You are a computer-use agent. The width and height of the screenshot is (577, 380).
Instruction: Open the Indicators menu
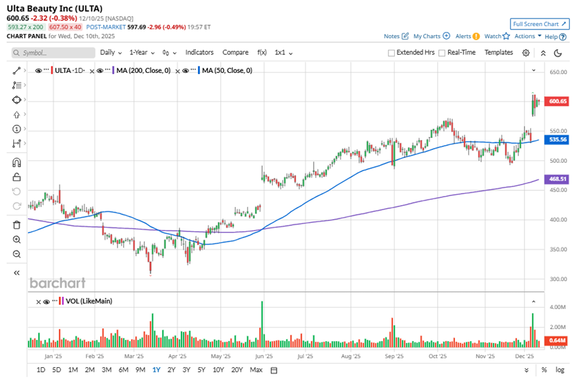point(199,52)
